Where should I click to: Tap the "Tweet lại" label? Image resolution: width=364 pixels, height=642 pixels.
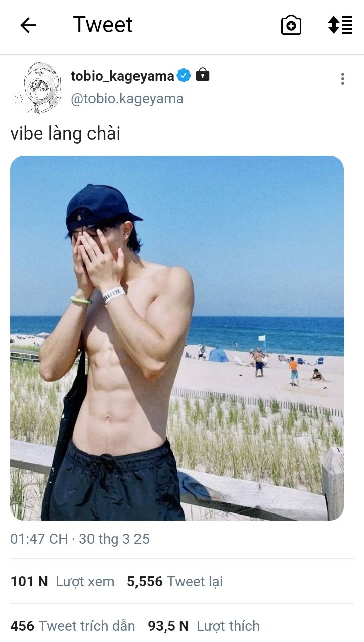coord(195,582)
